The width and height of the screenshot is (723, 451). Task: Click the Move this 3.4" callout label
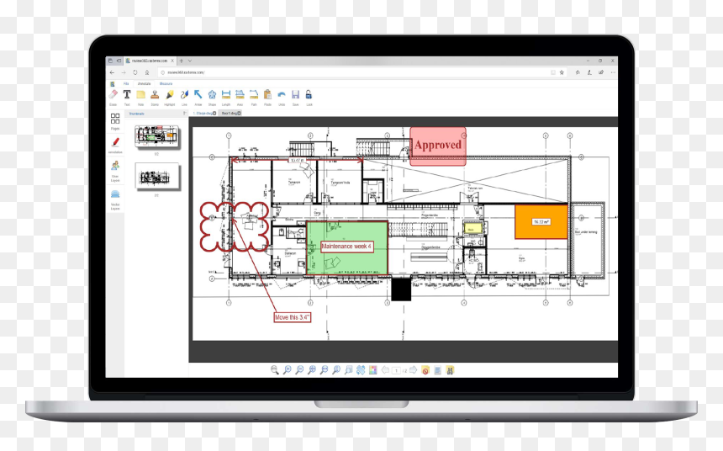click(x=293, y=317)
